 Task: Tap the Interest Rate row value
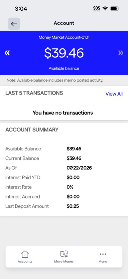point(70,187)
